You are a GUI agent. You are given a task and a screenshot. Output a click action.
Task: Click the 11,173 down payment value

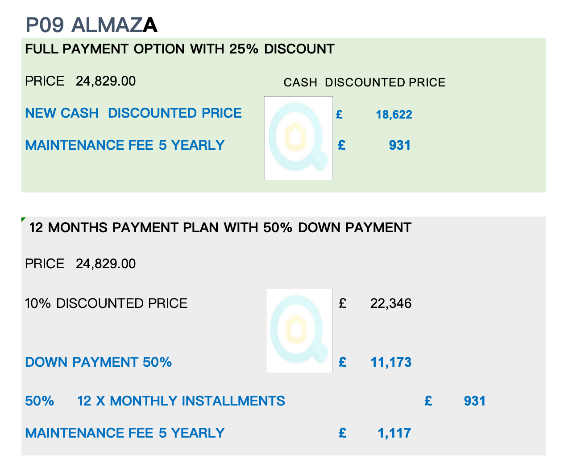point(391,362)
